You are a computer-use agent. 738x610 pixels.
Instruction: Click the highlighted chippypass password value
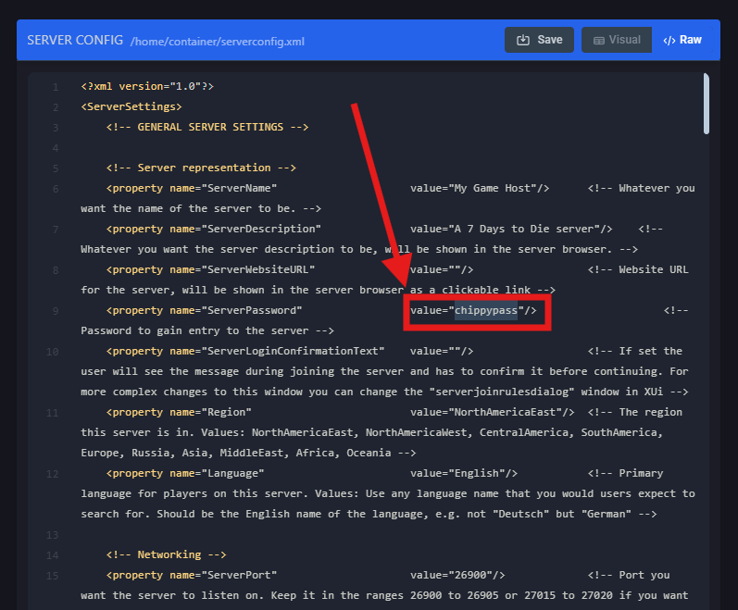(x=486, y=310)
